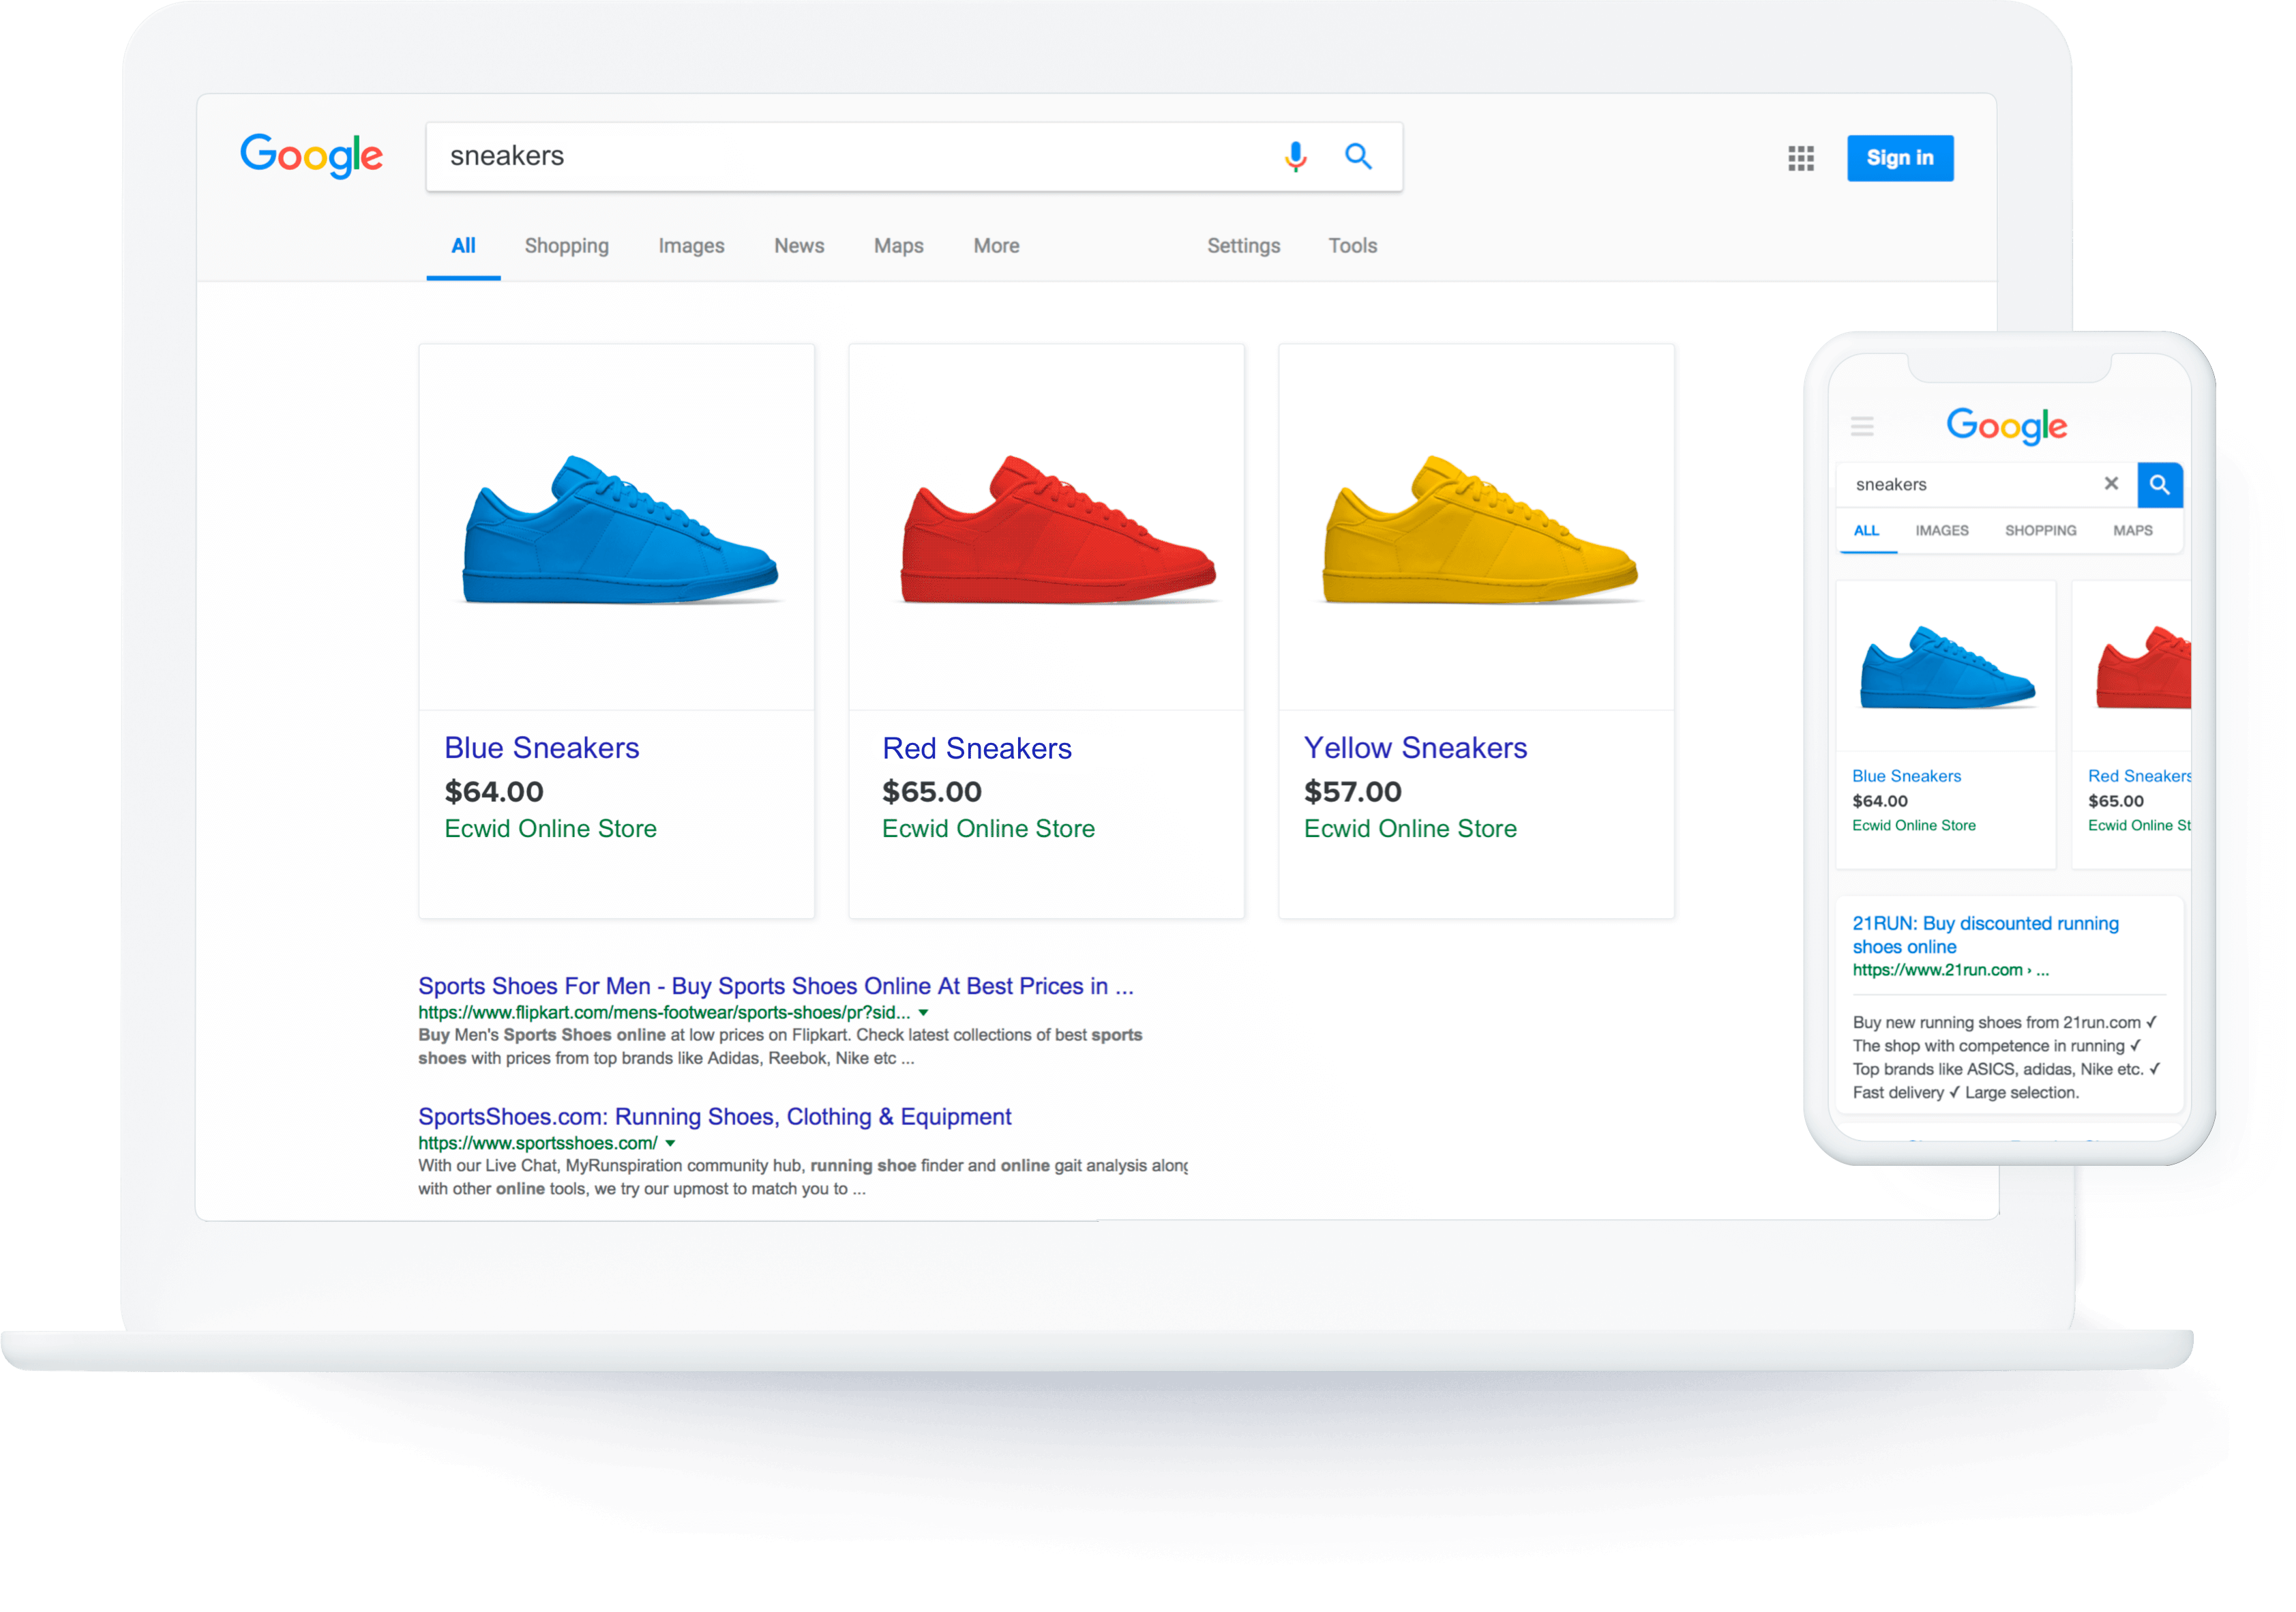Click the Google logo on the desktop page
The height and width of the screenshot is (1612, 2296).
(x=311, y=156)
